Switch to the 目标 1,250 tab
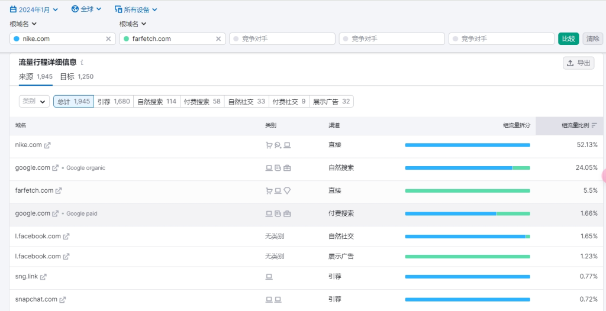The height and width of the screenshot is (311, 606). click(x=76, y=76)
